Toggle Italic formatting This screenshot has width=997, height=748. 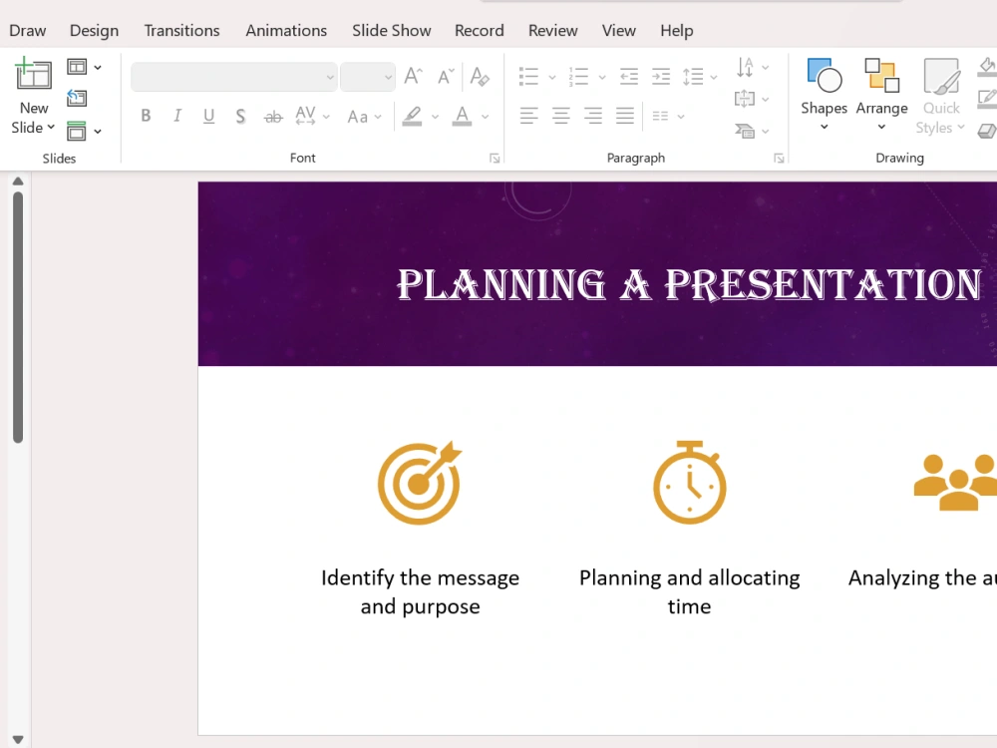pyautogui.click(x=177, y=116)
